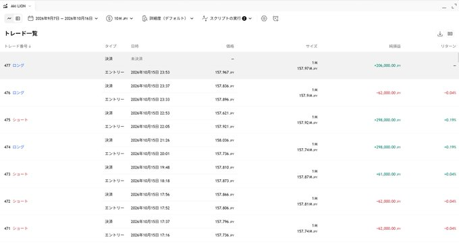
Task: Select trade 476 ロング row label
Action: [x=14, y=92]
